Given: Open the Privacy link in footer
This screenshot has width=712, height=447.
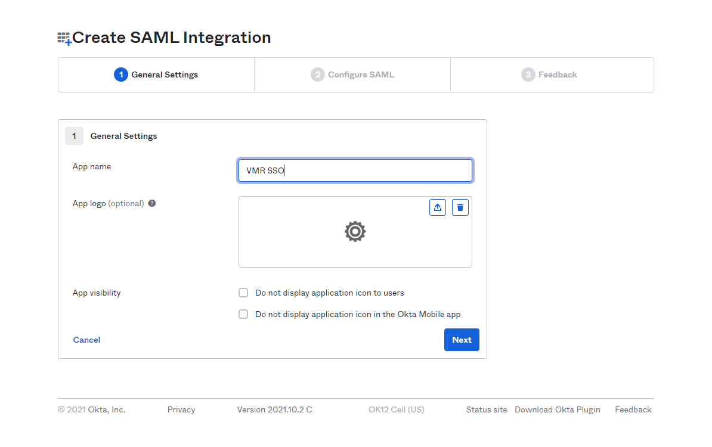Looking at the screenshot, I should [x=181, y=409].
